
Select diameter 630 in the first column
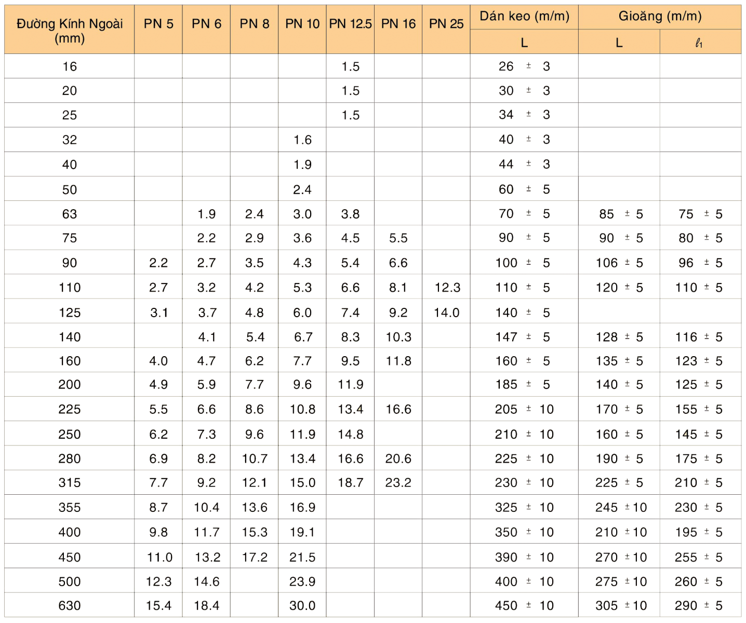tap(70, 606)
